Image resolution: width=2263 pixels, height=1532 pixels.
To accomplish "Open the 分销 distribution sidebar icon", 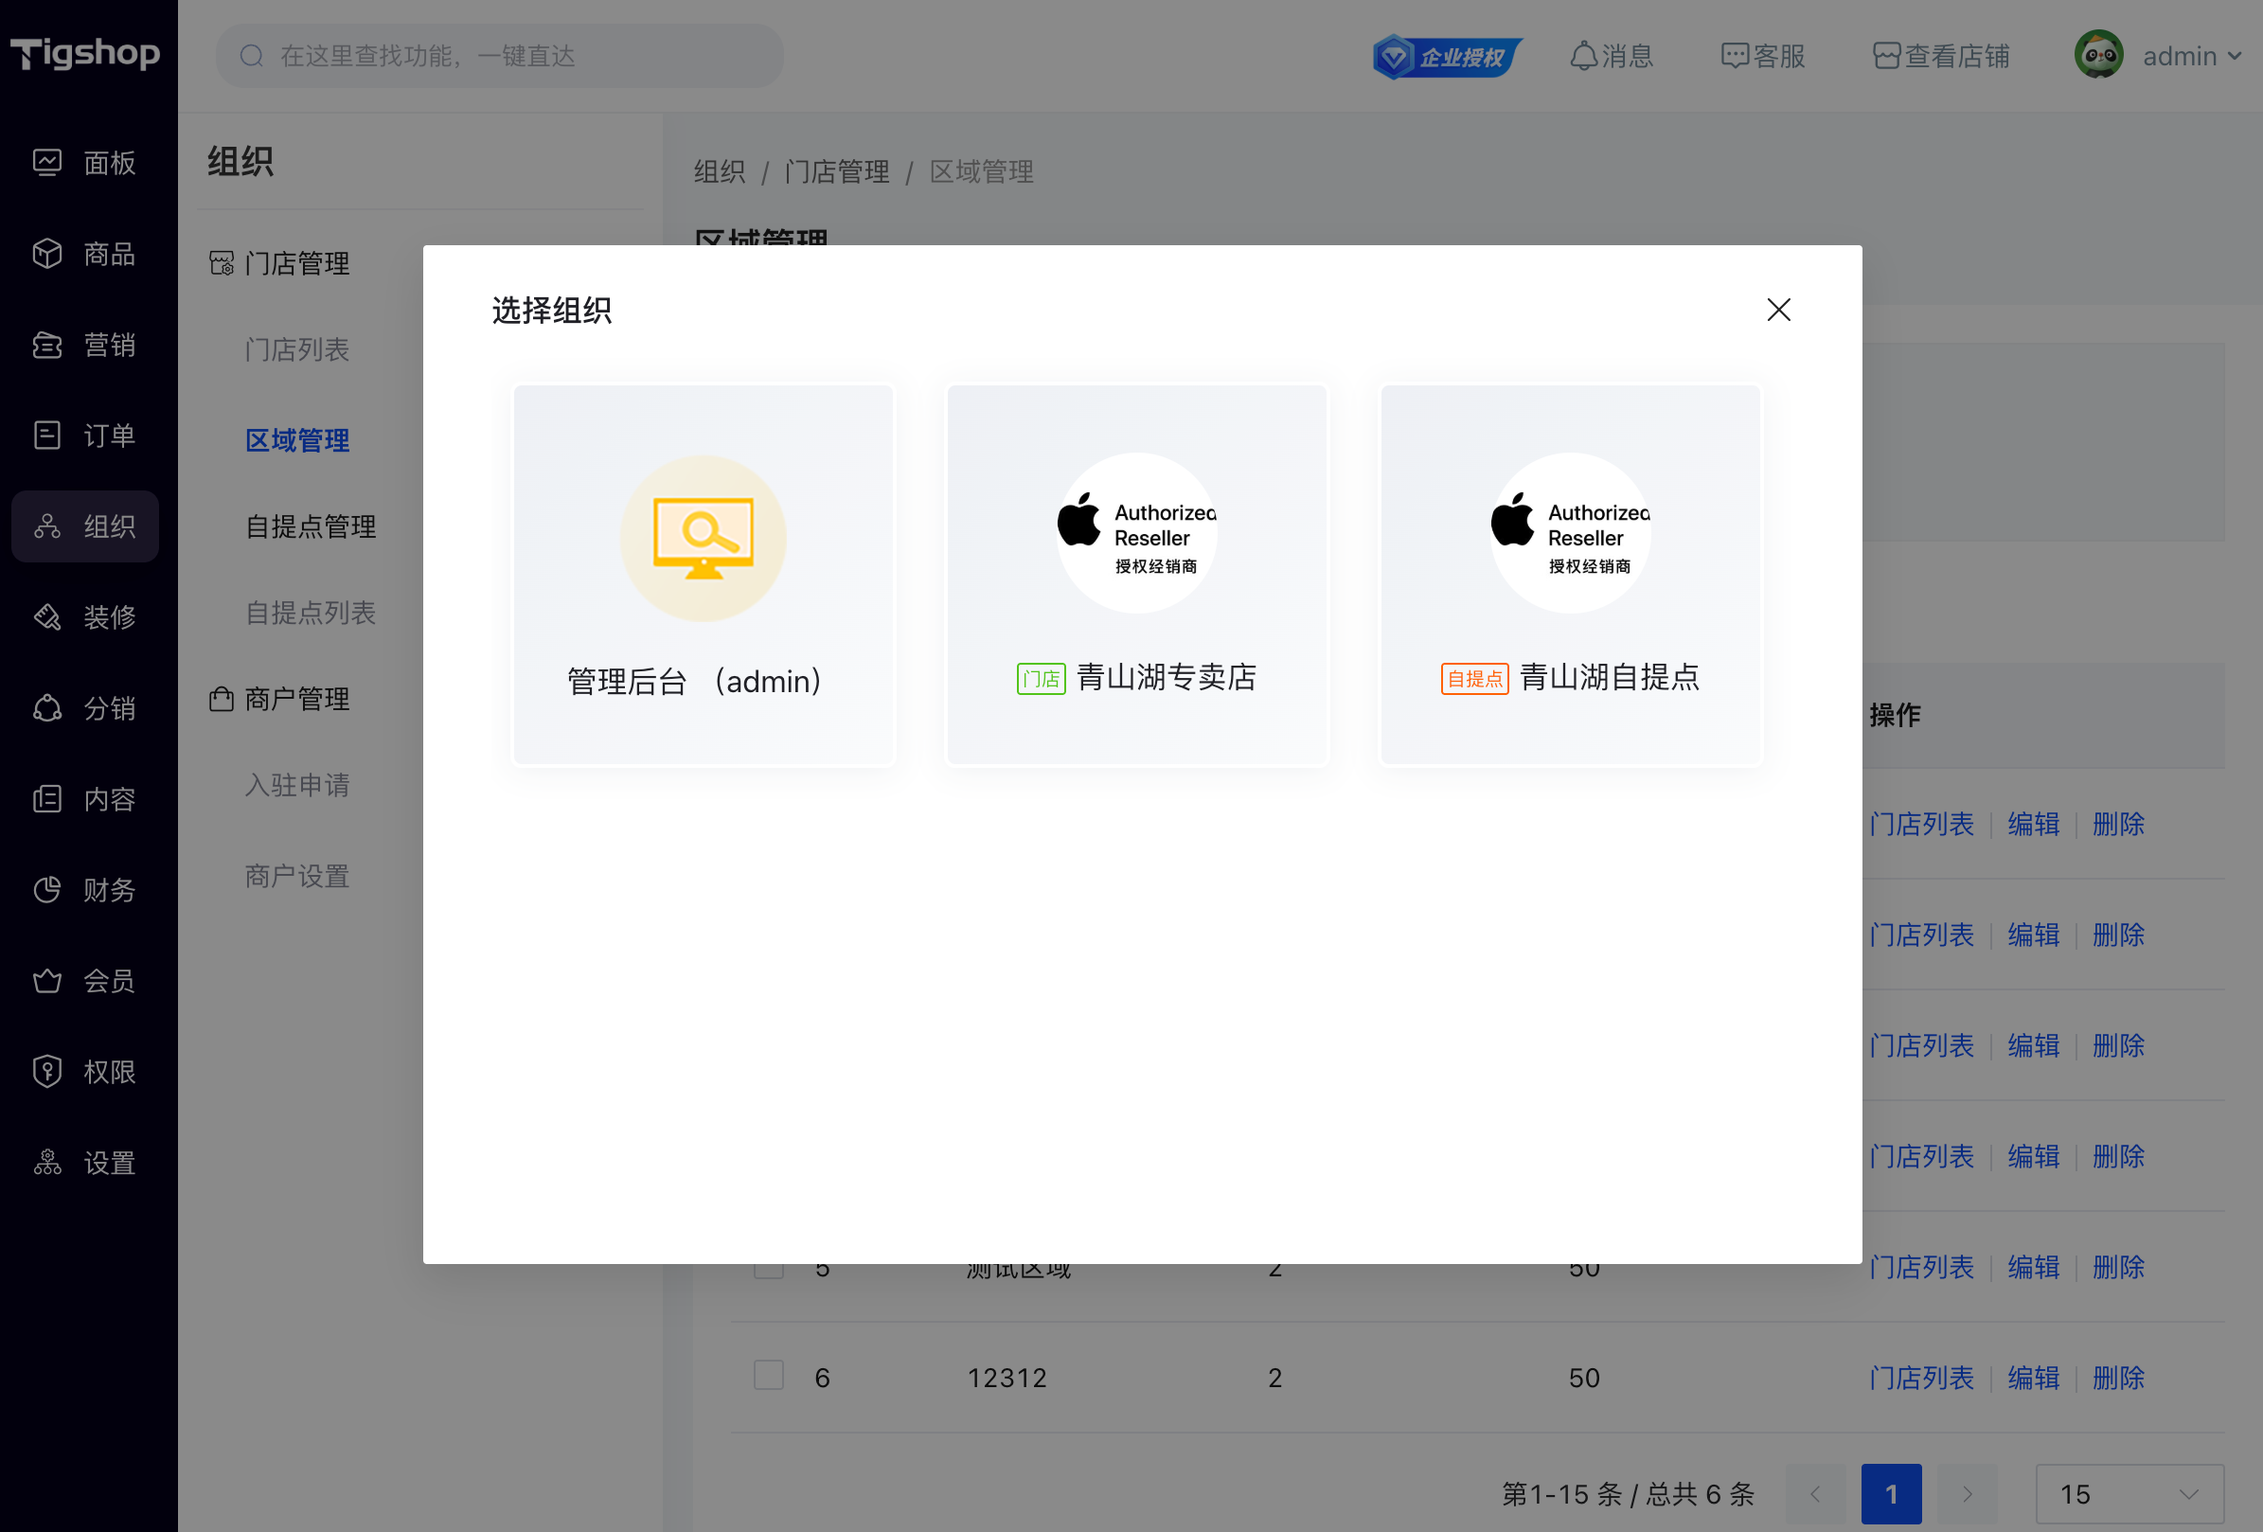I will tap(46, 708).
